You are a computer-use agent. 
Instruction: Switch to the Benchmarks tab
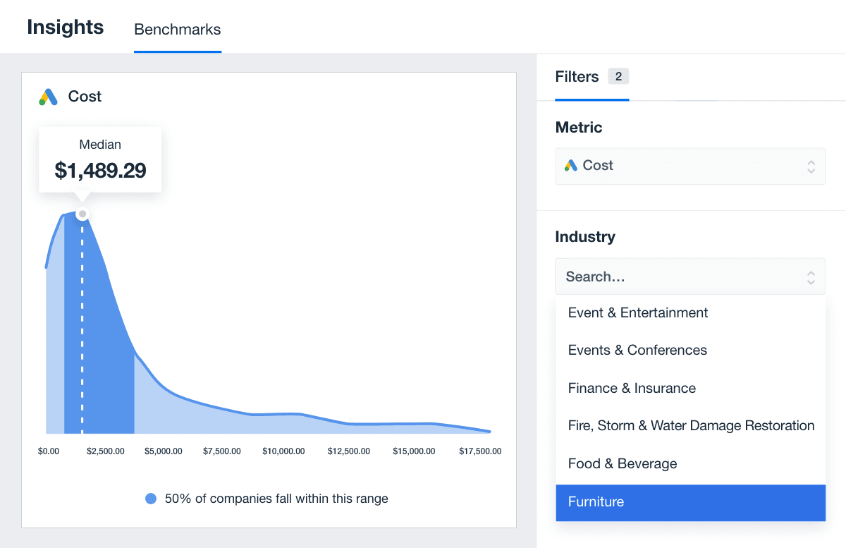pos(178,30)
